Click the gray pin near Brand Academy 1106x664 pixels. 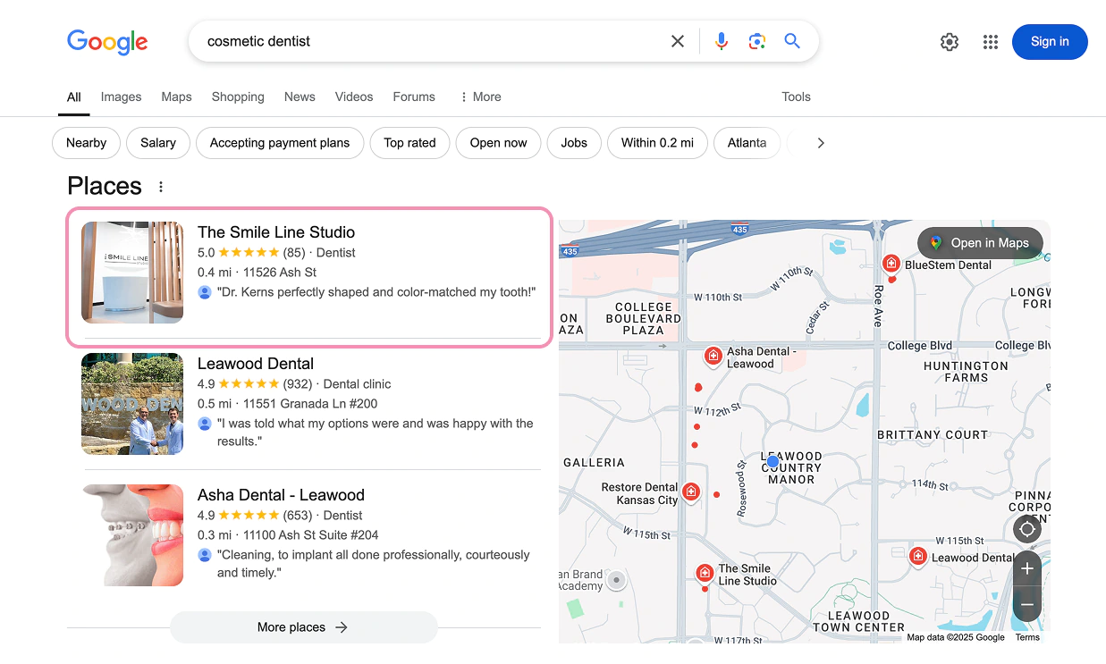tap(616, 581)
